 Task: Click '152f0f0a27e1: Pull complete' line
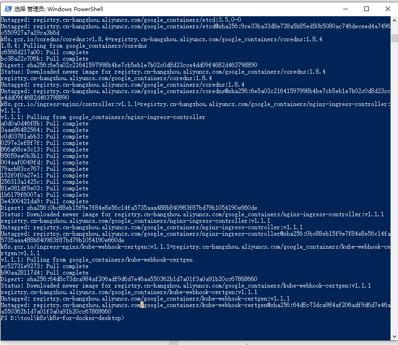45,176
